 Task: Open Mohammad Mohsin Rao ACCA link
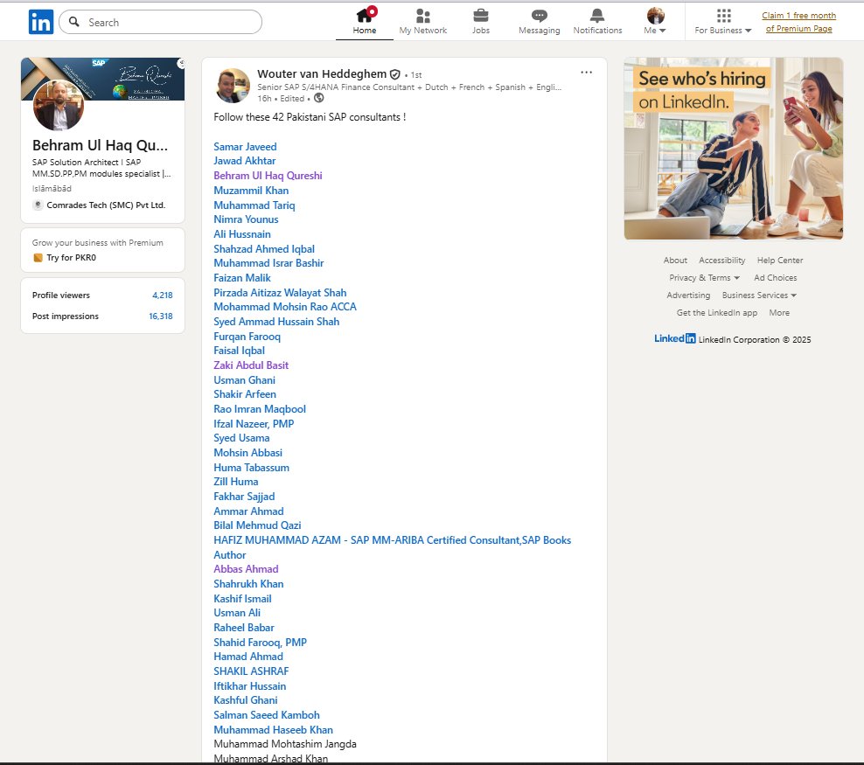(x=285, y=307)
